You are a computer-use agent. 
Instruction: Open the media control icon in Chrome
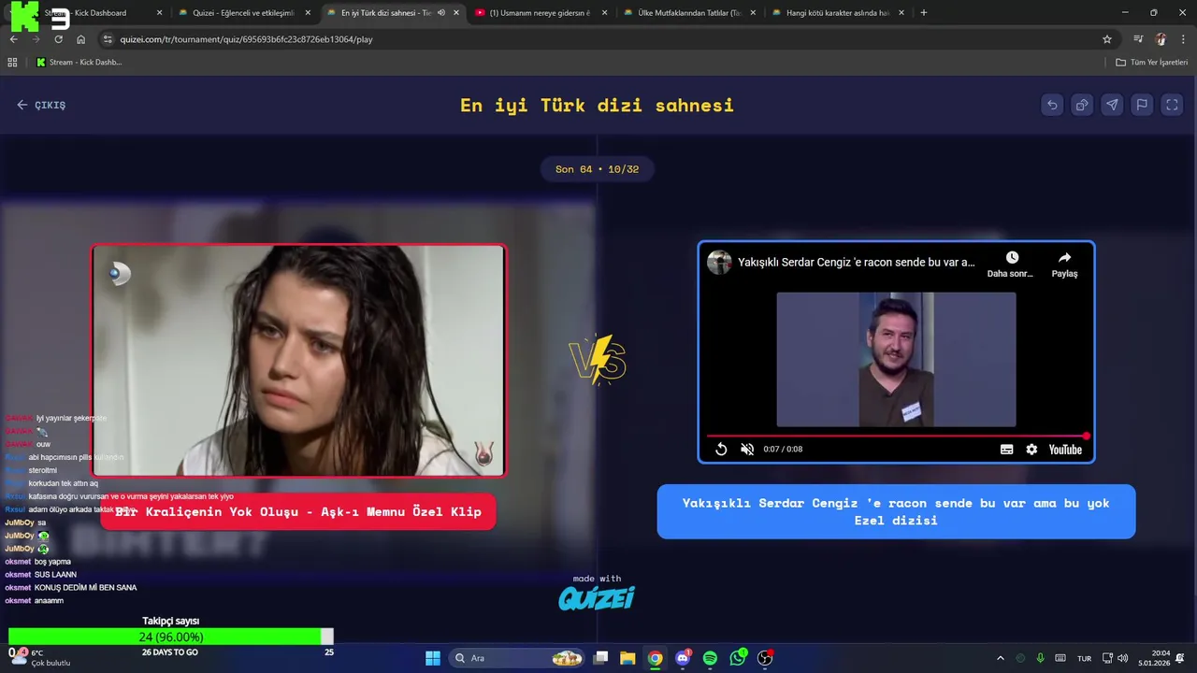click(1138, 39)
